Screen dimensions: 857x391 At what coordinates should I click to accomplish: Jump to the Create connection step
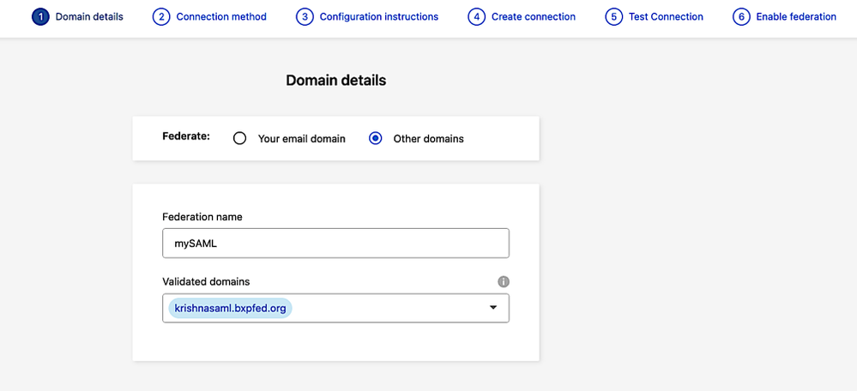tap(534, 16)
